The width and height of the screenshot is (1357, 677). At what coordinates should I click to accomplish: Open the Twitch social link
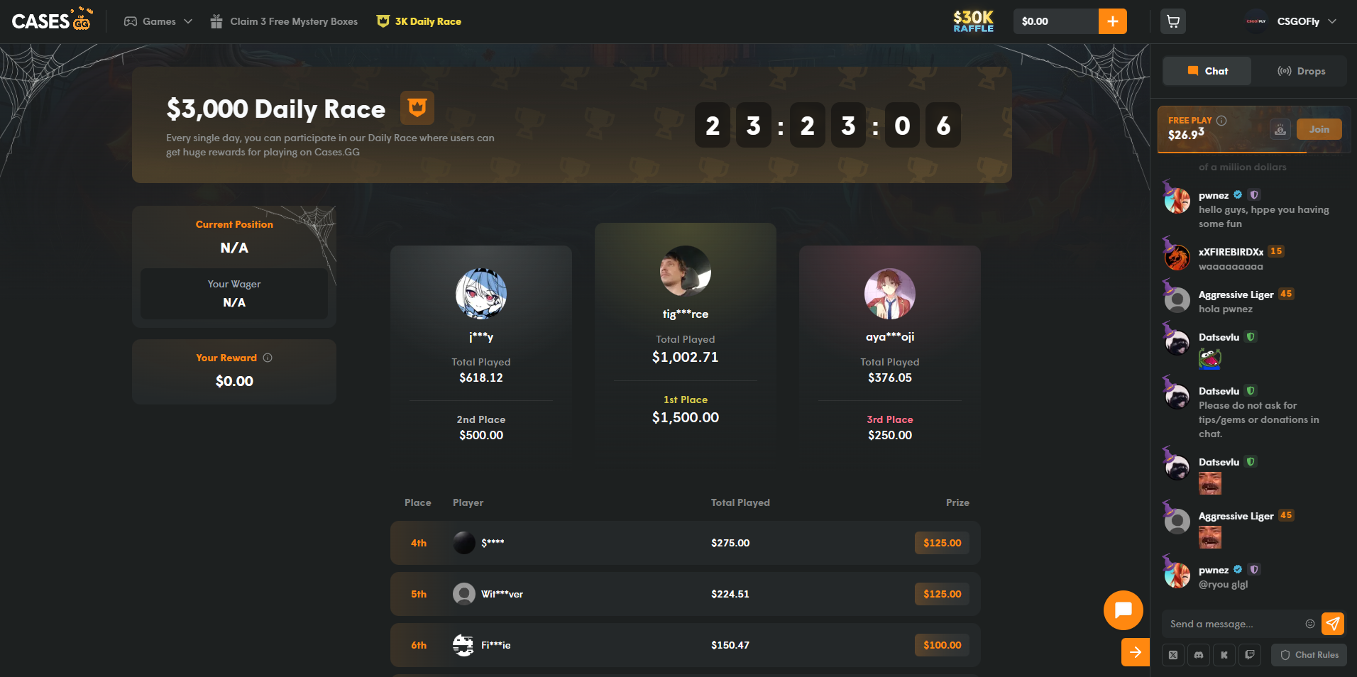1250,655
